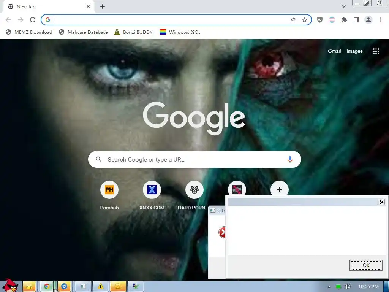The width and height of the screenshot is (389, 292).
Task: Click the Ultr dialog title bar
Action: coord(217,210)
